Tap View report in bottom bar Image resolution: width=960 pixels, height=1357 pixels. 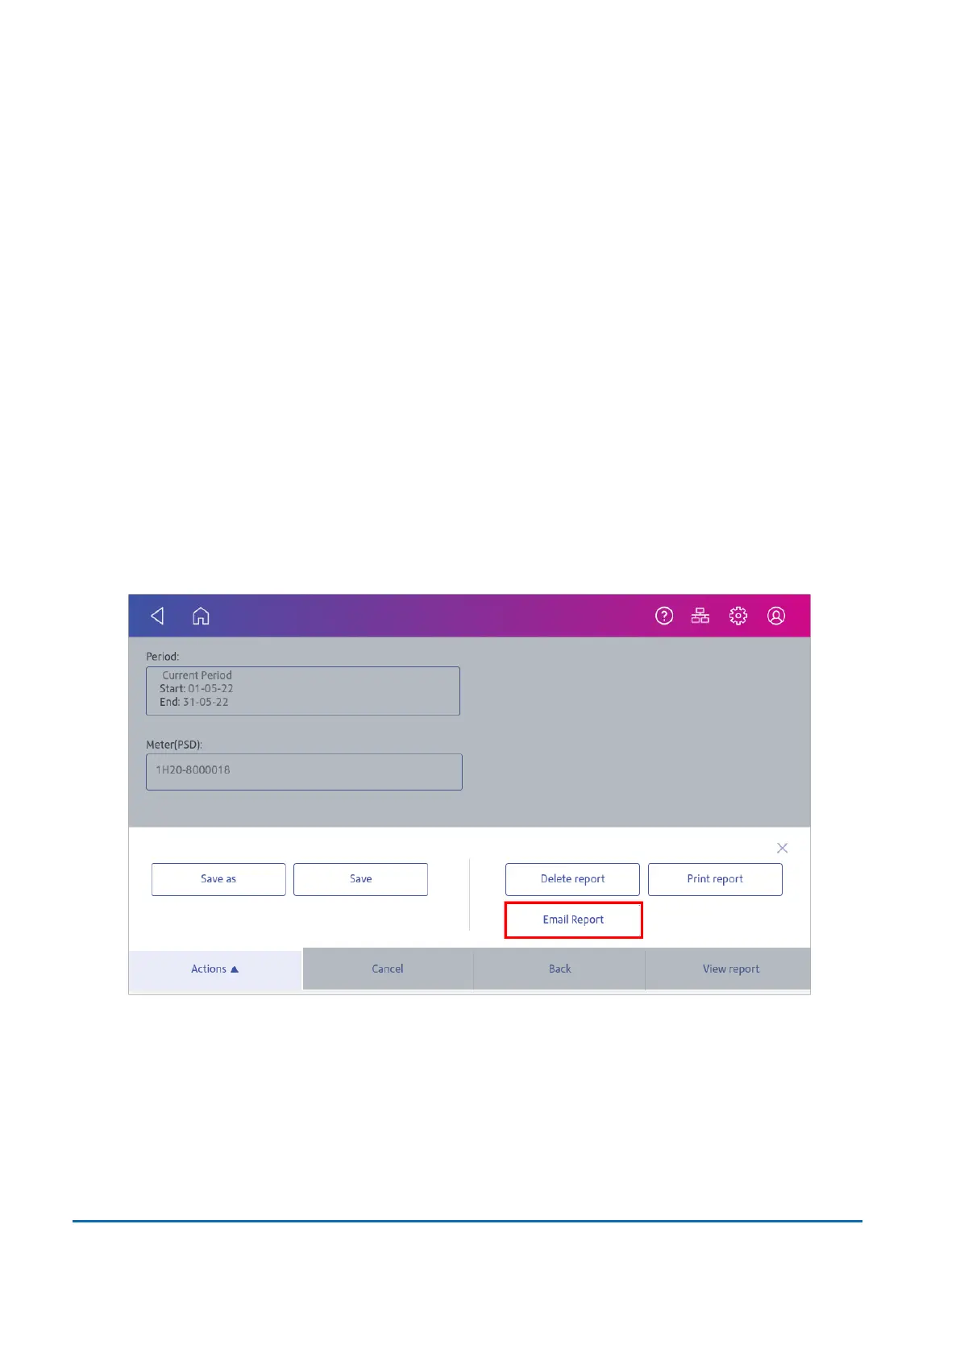click(x=730, y=969)
